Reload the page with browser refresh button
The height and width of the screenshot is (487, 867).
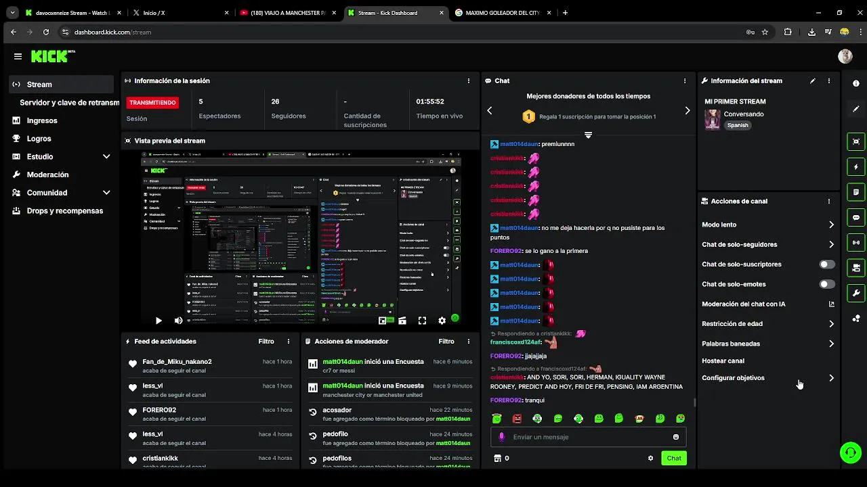[46, 32]
